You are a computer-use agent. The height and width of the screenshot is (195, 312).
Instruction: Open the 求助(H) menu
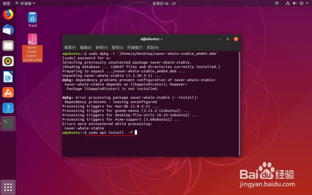click(x=153, y=47)
